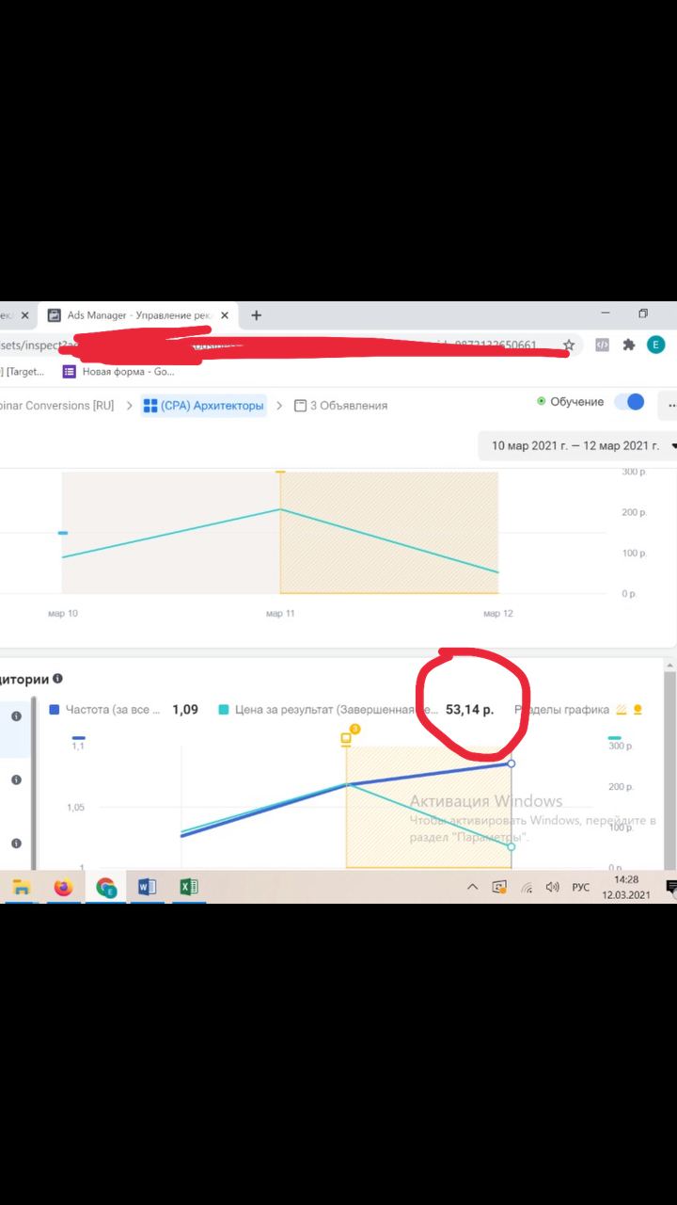Open the Chrome profile avatar E

tap(655, 345)
